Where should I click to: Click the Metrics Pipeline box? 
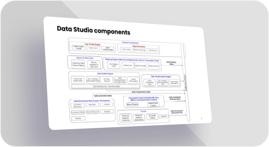point(133,104)
